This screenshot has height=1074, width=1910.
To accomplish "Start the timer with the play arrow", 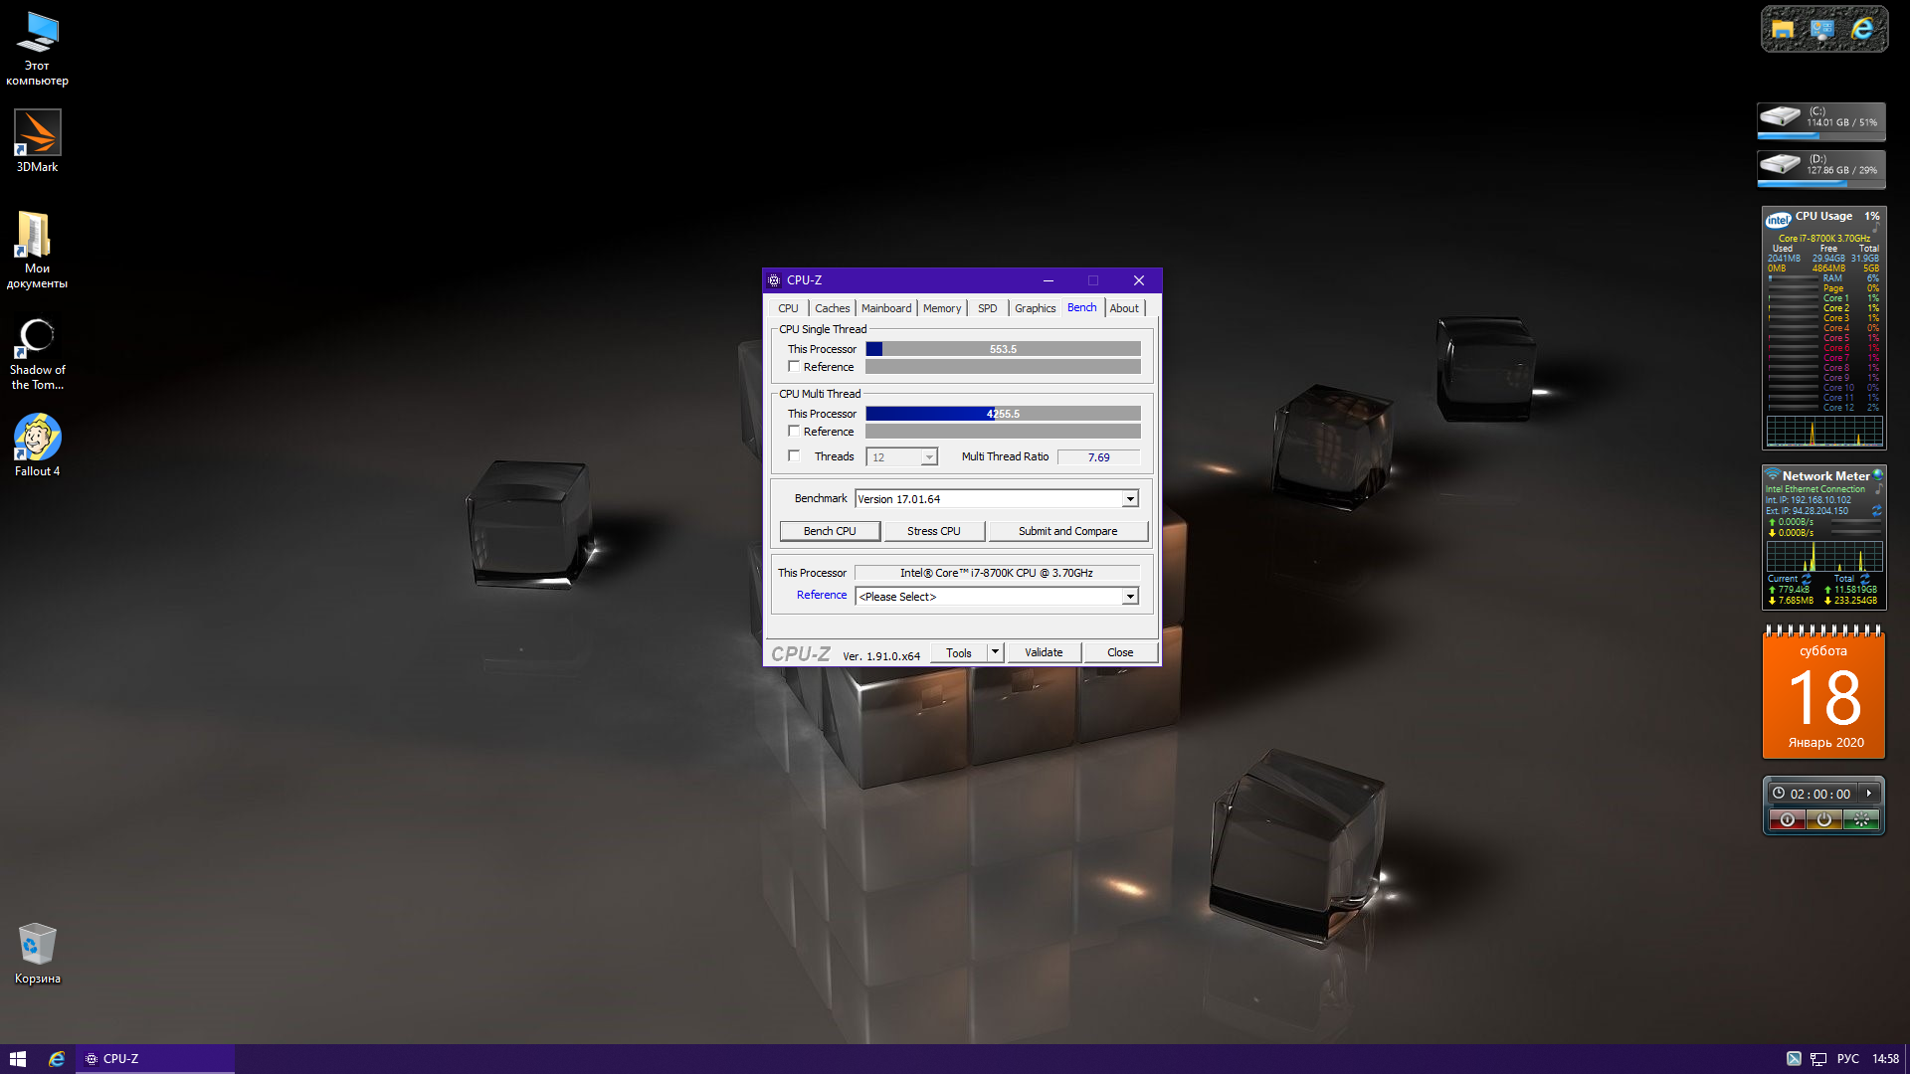I will (x=1869, y=793).
